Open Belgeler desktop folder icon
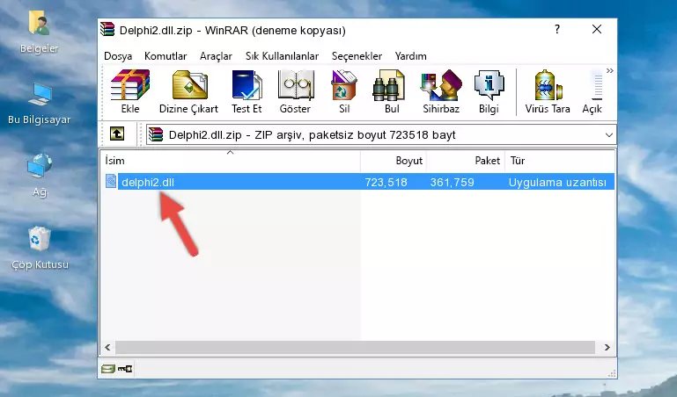Viewport: 677px width, 397px height. tap(39, 23)
